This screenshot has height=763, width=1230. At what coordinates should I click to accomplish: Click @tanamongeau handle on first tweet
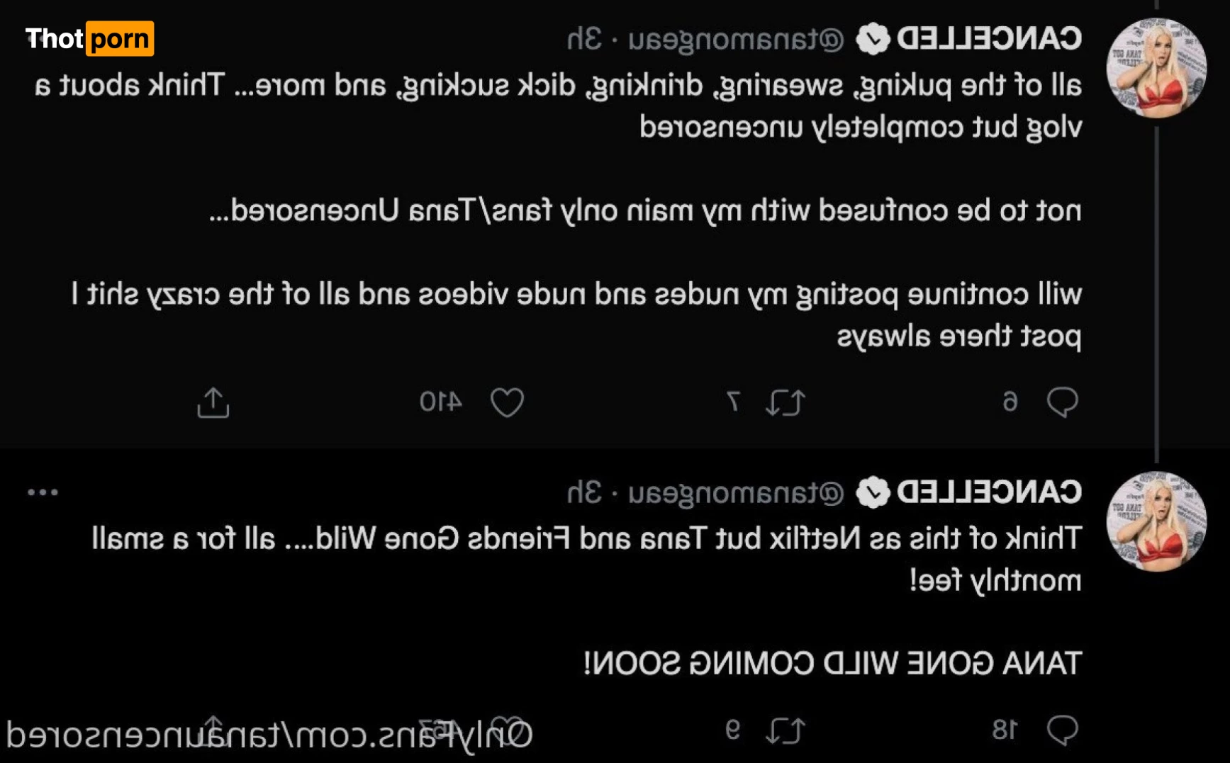pyautogui.click(x=736, y=40)
